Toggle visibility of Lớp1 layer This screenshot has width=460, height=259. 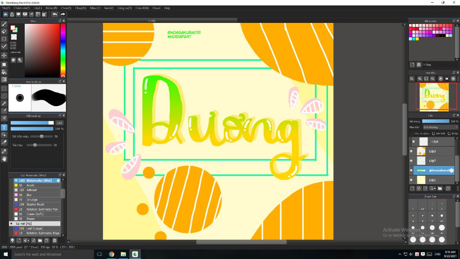(x=411, y=180)
